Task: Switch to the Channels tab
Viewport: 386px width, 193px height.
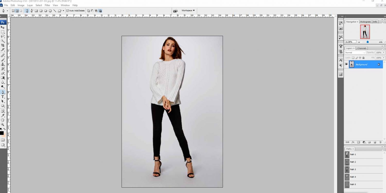Action: (x=362, y=48)
